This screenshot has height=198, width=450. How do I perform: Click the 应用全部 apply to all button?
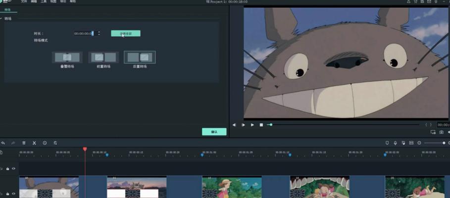click(126, 34)
